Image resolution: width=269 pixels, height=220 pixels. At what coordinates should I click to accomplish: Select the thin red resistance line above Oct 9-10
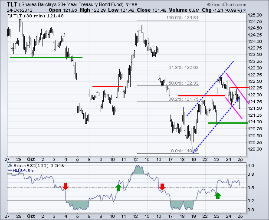[x=108, y=86]
